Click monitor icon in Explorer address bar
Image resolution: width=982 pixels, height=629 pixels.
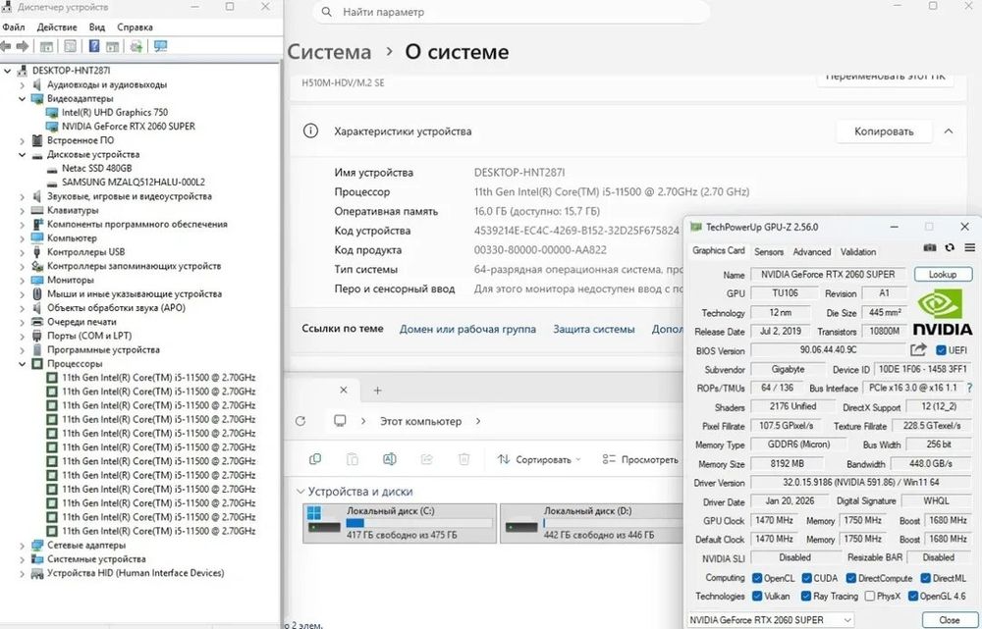tap(340, 421)
